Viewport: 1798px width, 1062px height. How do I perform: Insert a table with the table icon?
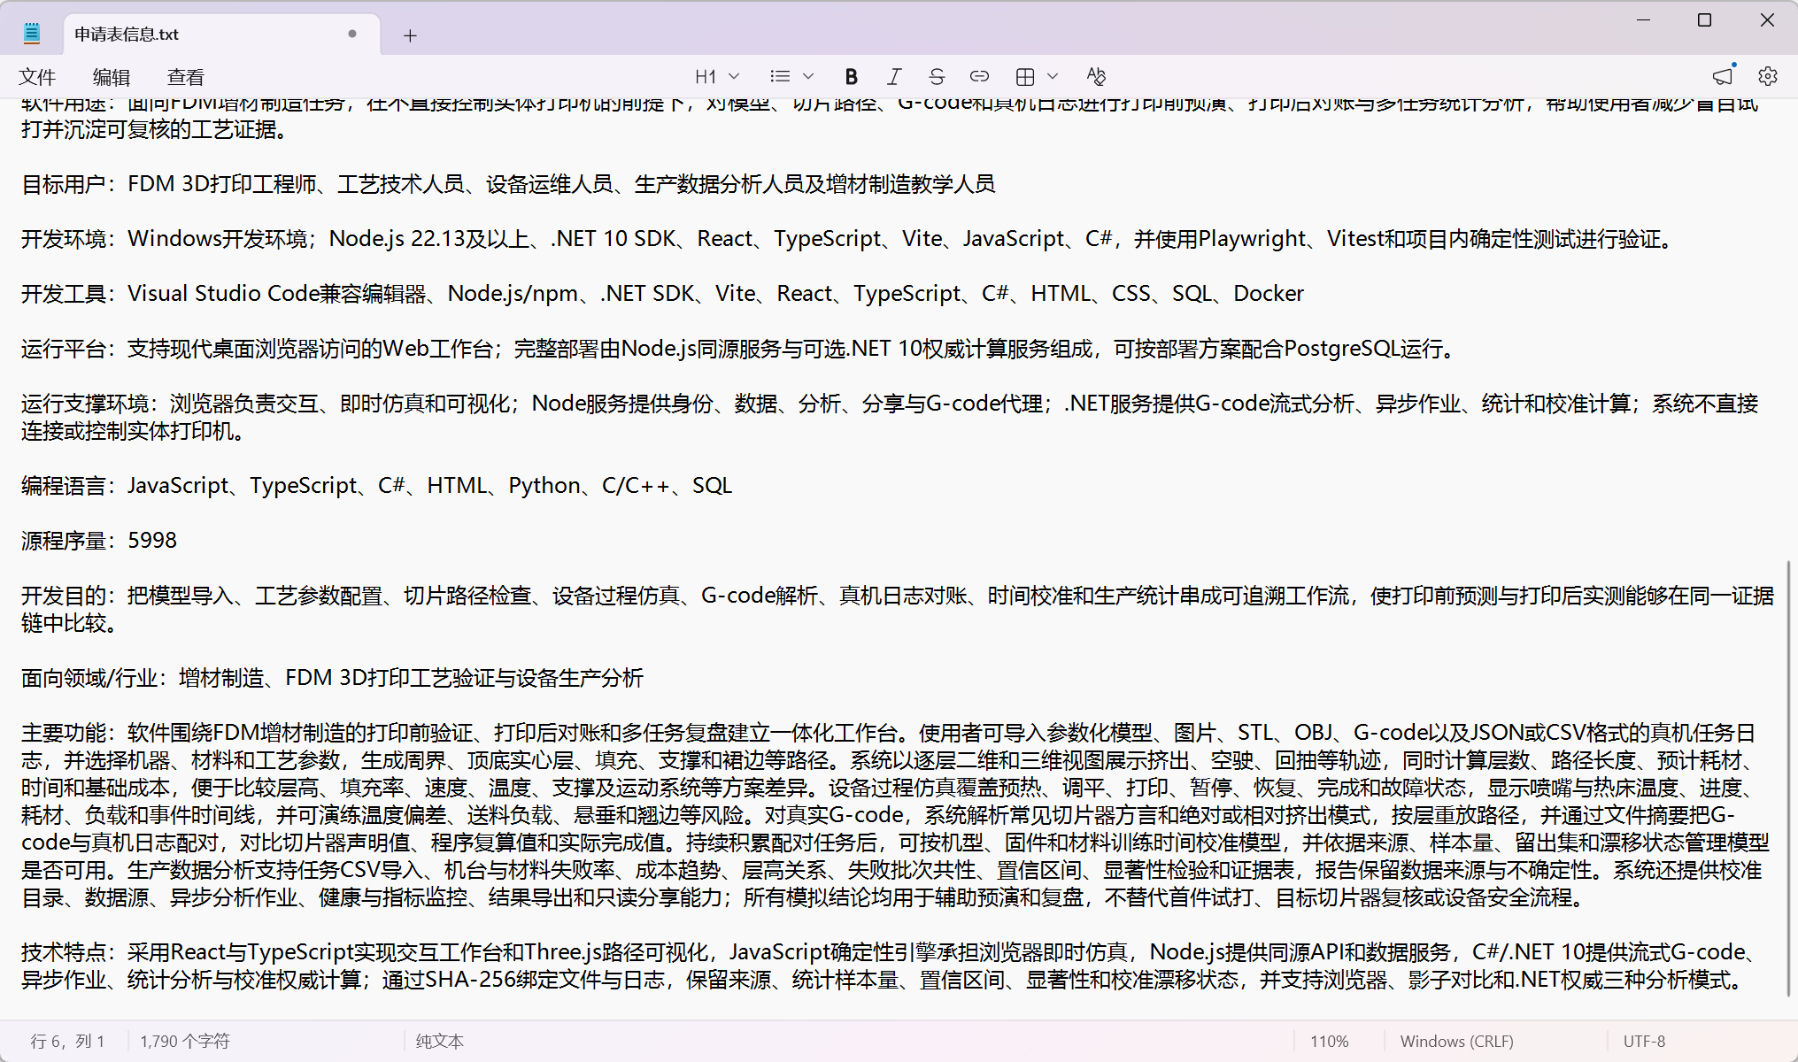(x=1025, y=77)
